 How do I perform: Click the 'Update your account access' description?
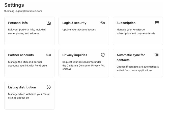coord(79,30)
